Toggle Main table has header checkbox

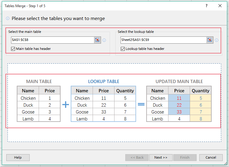(x=13, y=49)
